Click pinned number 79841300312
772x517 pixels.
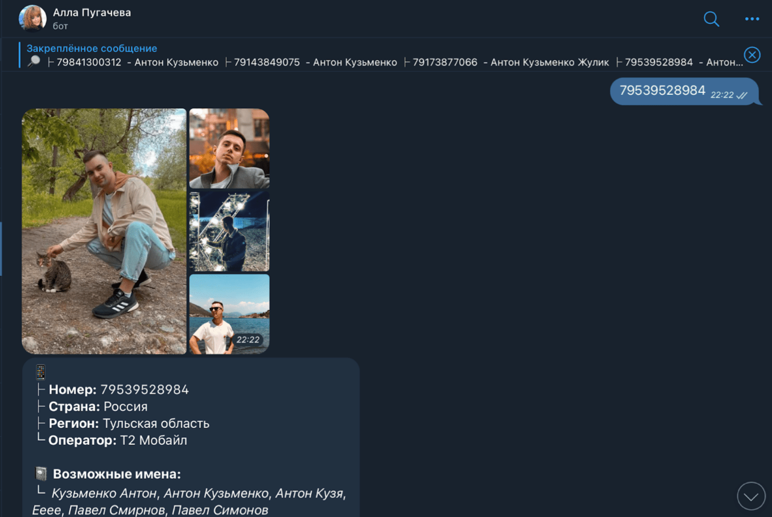(89, 62)
